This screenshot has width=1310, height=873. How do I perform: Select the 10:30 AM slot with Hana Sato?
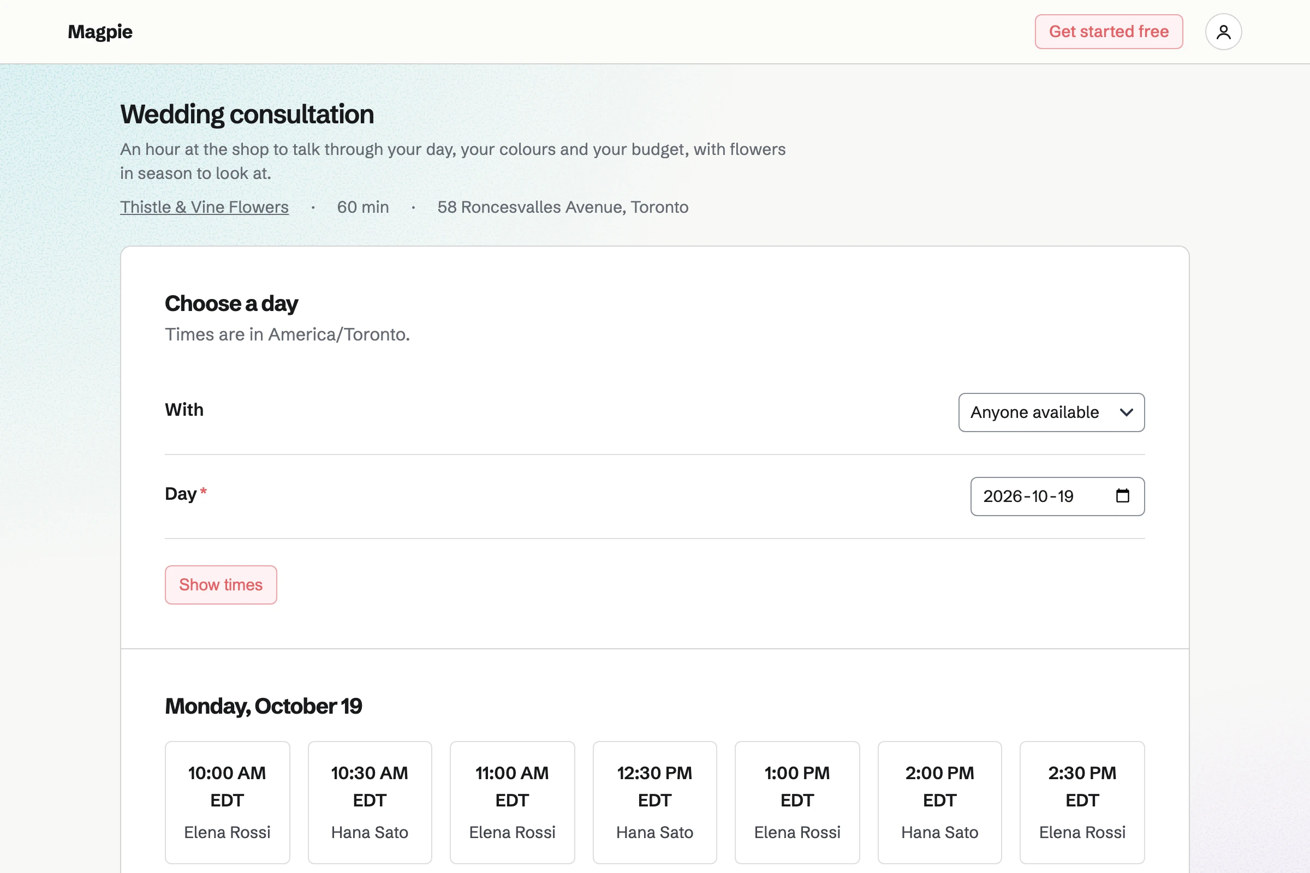click(x=370, y=802)
